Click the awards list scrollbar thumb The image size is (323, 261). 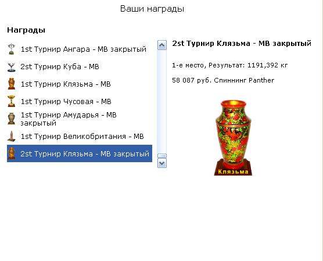coord(162,156)
